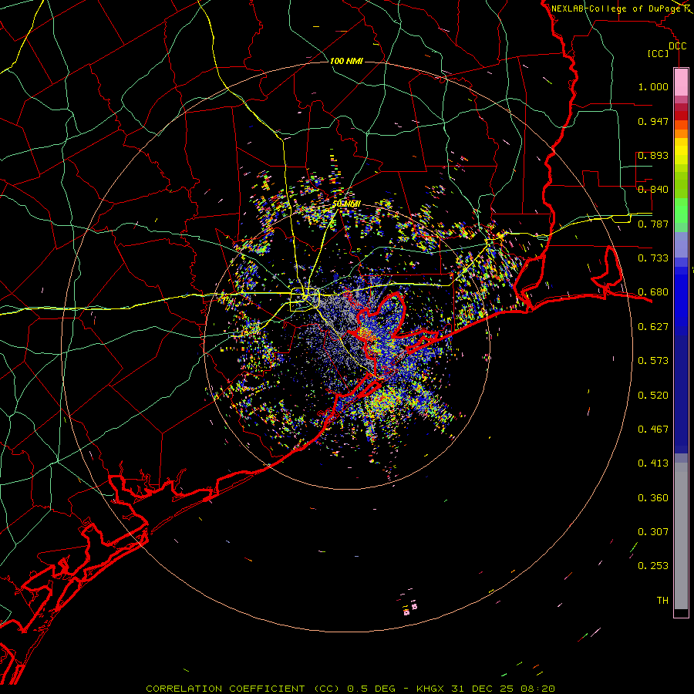
Task: Select the 0.413 scale value
Action: coord(653,463)
